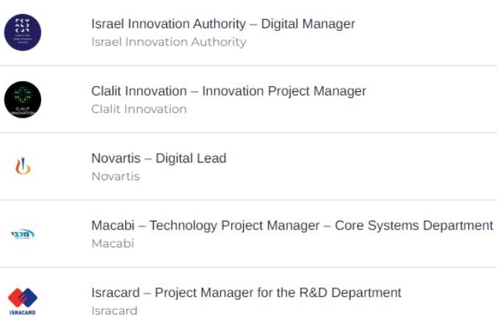Select the gray Macabi company name
This screenshot has width=497, height=331.
coord(113,243)
